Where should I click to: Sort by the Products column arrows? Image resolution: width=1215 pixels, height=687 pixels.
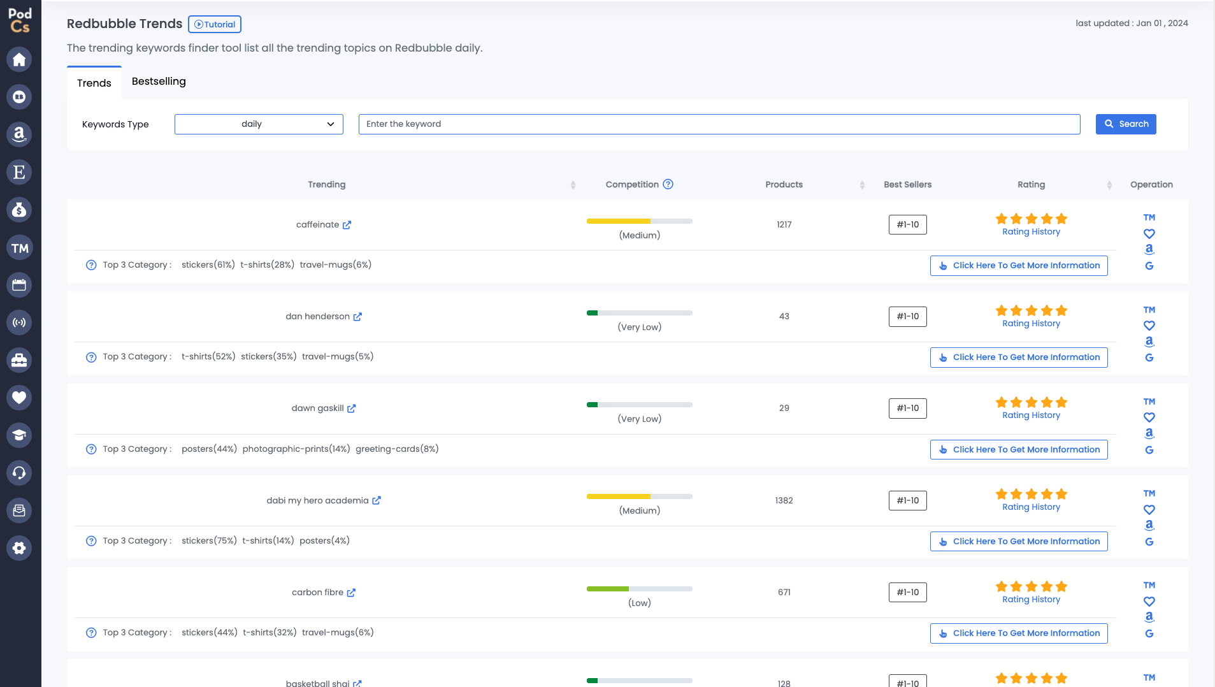coord(862,185)
